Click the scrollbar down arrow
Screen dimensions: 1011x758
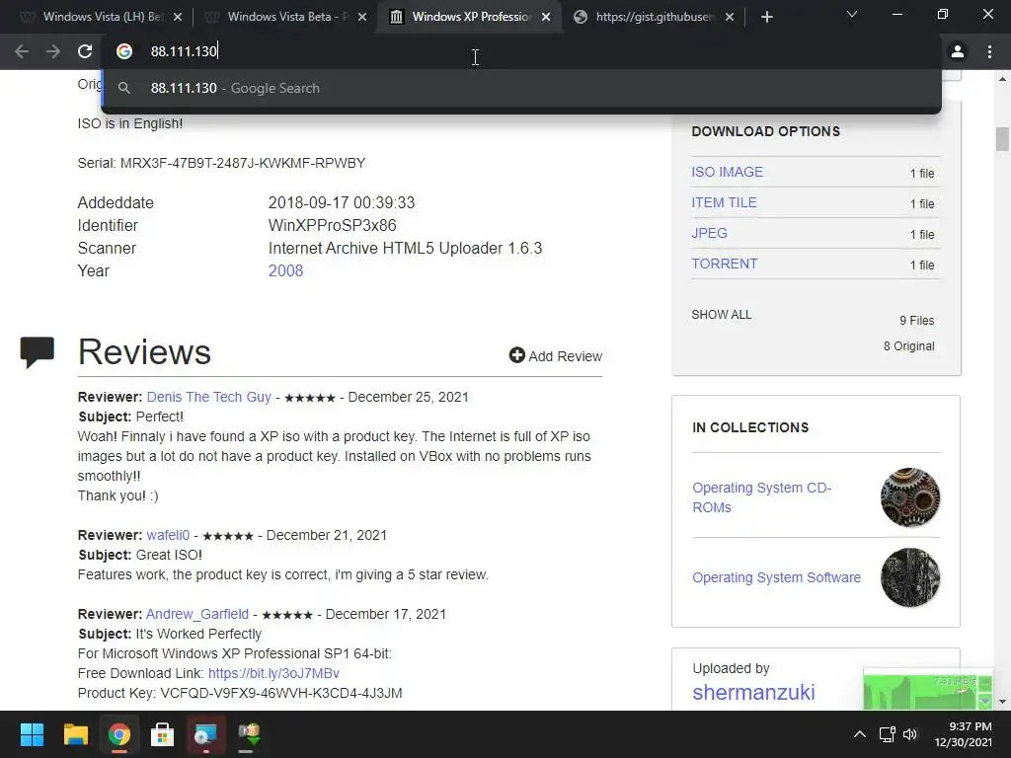pyautogui.click(x=1002, y=702)
